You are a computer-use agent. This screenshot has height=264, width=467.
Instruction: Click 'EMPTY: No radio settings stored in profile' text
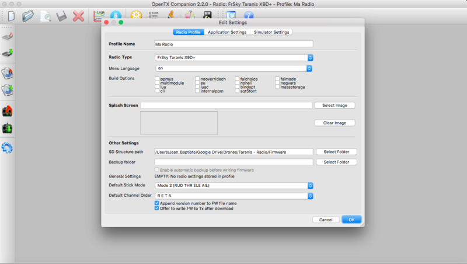pyautogui.click(x=194, y=176)
